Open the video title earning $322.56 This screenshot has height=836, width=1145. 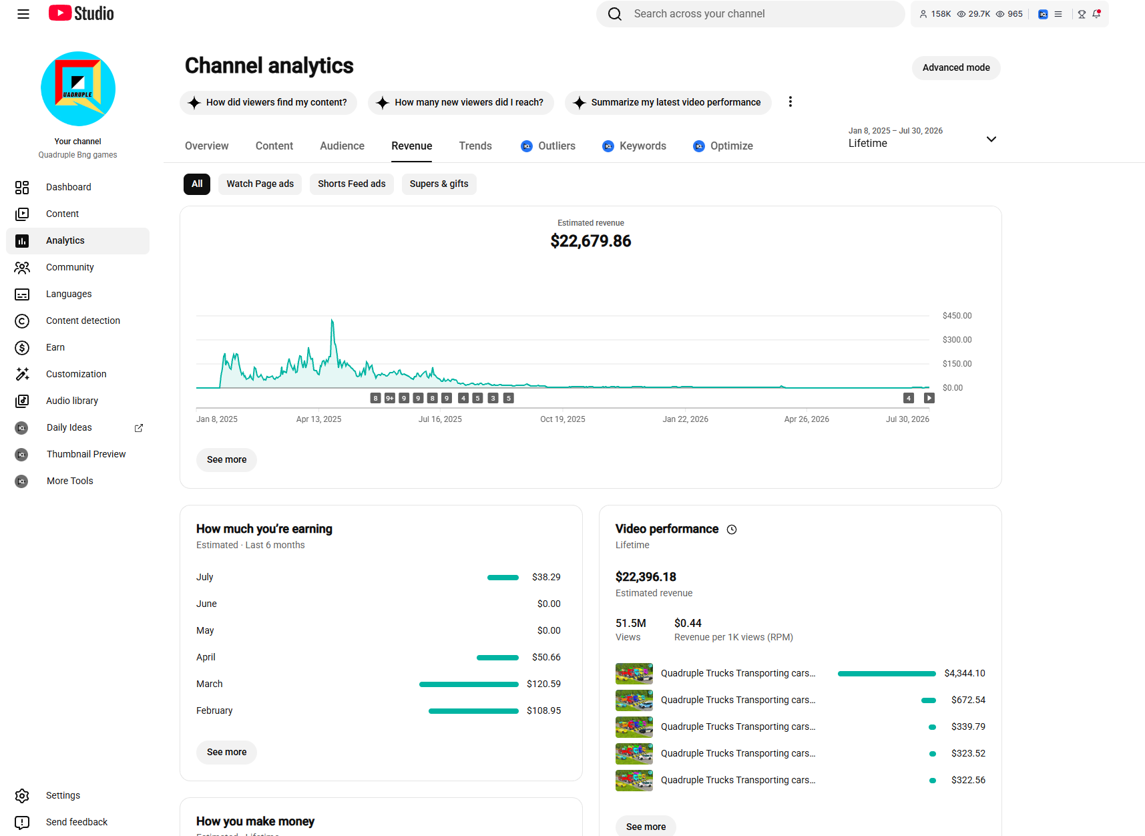[x=738, y=781]
